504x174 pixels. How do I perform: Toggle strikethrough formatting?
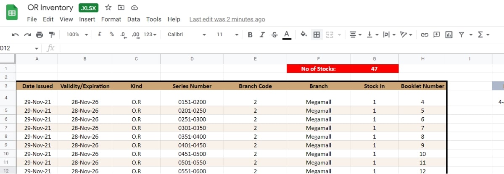(274, 34)
